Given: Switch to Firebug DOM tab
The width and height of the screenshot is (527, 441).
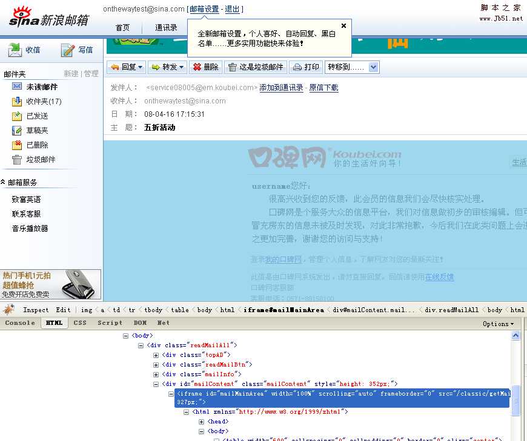Looking at the screenshot, I should 140,323.
